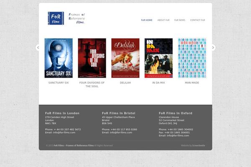Click the IN DA MIX title link
This screenshot has height=167, width=251.
click(x=159, y=83)
